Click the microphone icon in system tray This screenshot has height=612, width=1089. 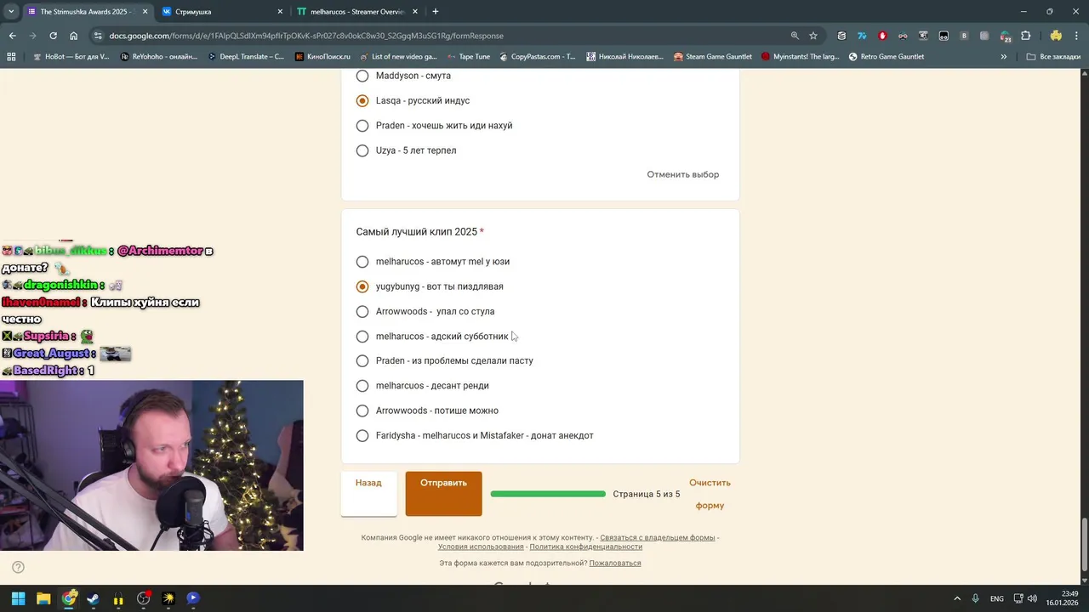[975, 598]
